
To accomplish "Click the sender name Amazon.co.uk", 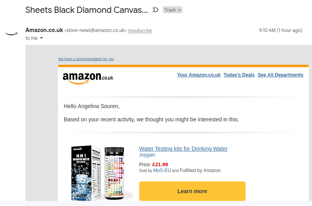I will [44, 30].
